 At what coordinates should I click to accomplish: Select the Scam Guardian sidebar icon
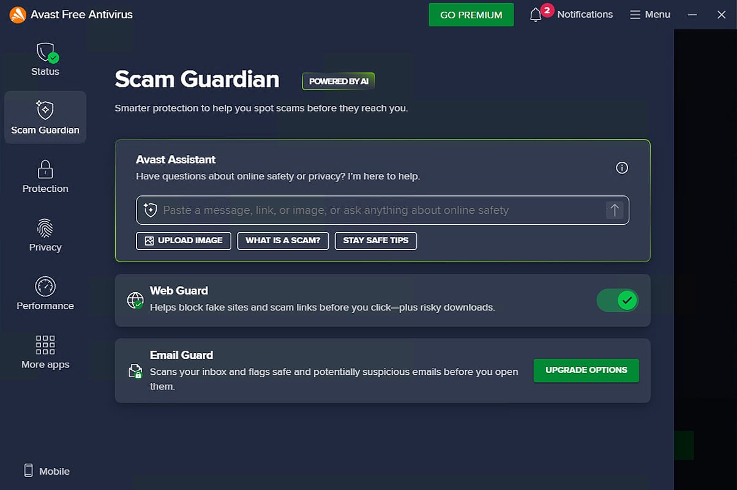pyautogui.click(x=45, y=110)
